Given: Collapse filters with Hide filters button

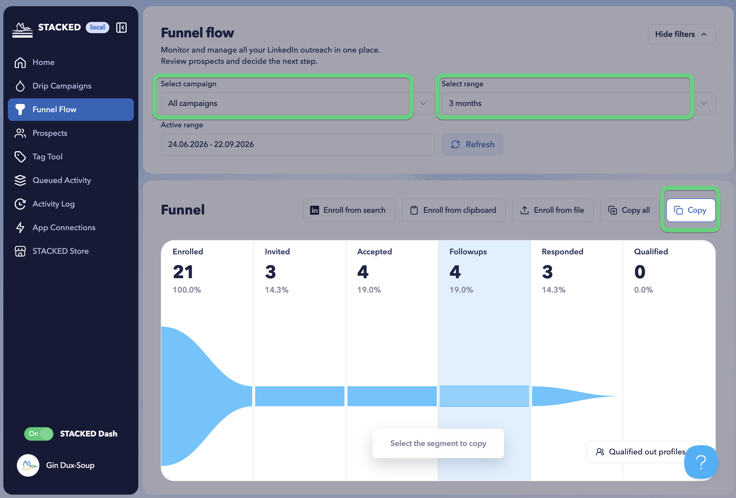Looking at the screenshot, I should pos(681,34).
